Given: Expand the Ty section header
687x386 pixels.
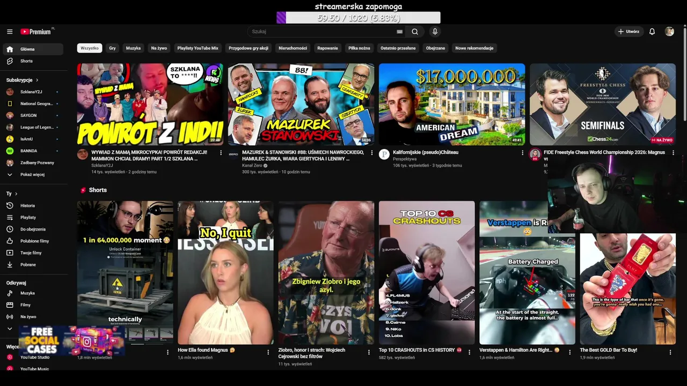Looking at the screenshot, I should coord(12,194).
